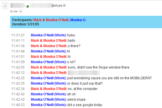Click the @skype.id sender email address
The width and height of the screenshot is (162, 108).
48,5
